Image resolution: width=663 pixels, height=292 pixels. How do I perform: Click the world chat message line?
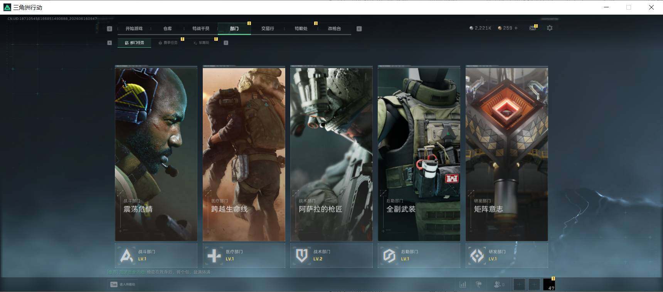coord(159,272)
